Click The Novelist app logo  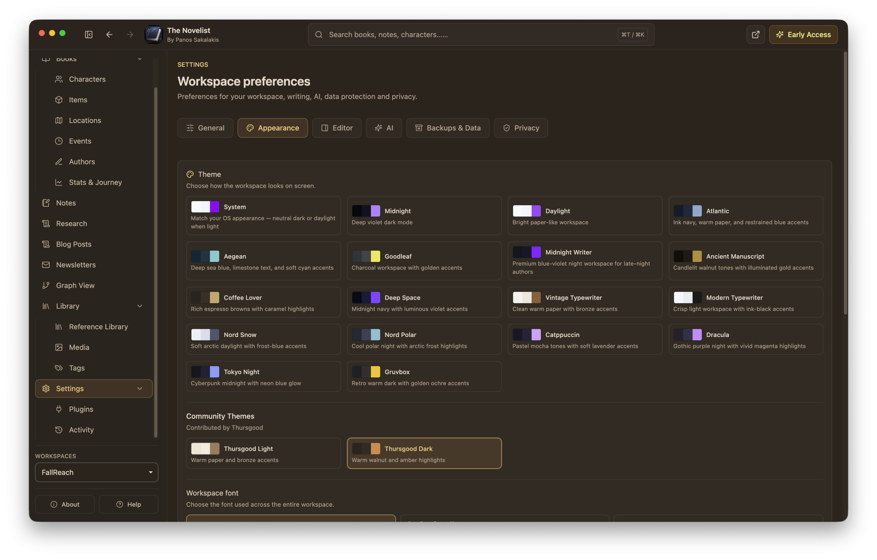coord(153,35)
